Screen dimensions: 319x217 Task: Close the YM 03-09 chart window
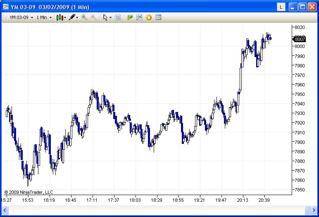point(312,7)
